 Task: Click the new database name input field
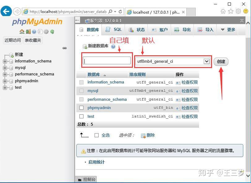point(107,61)
